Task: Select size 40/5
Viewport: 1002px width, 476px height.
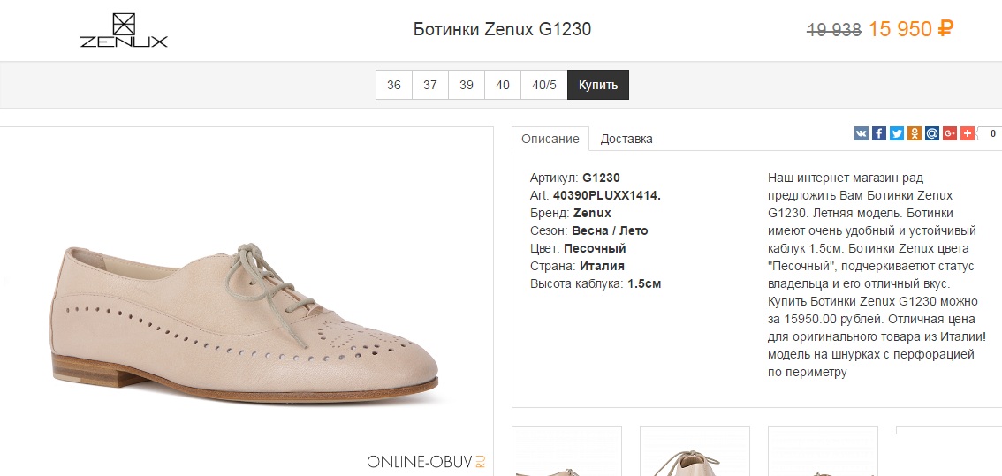Action: pos(543,85)
